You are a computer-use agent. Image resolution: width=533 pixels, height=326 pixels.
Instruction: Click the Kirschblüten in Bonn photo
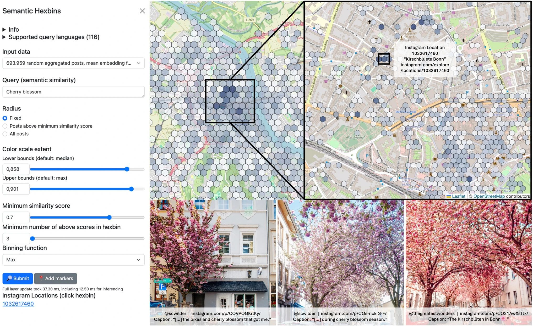pyautogui.click(x=469, y=263)
